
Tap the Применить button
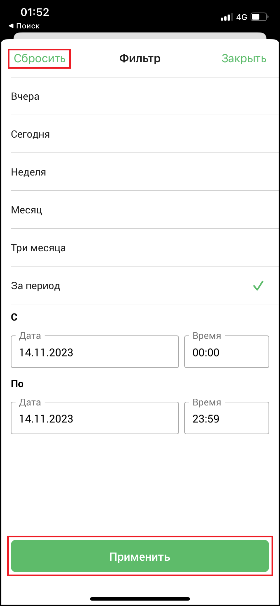click(140, 556)
